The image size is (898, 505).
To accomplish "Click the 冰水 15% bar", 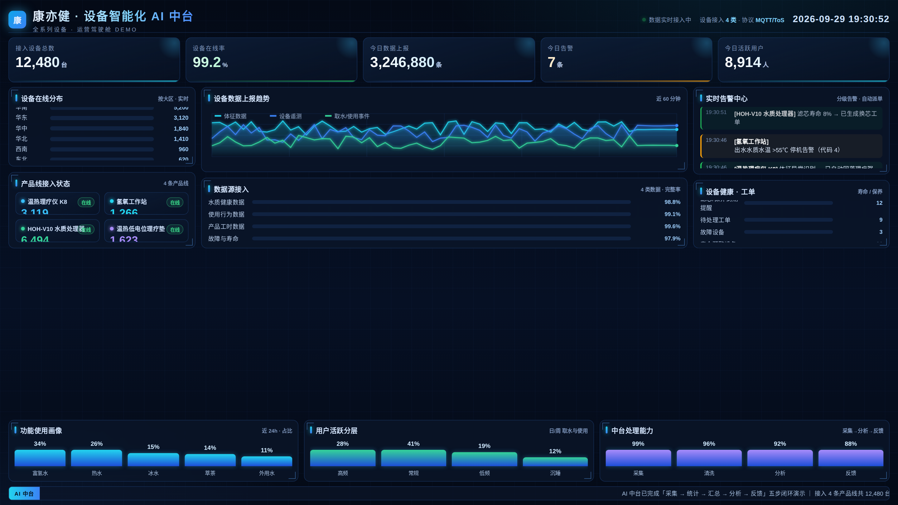I will click(153, 459).
